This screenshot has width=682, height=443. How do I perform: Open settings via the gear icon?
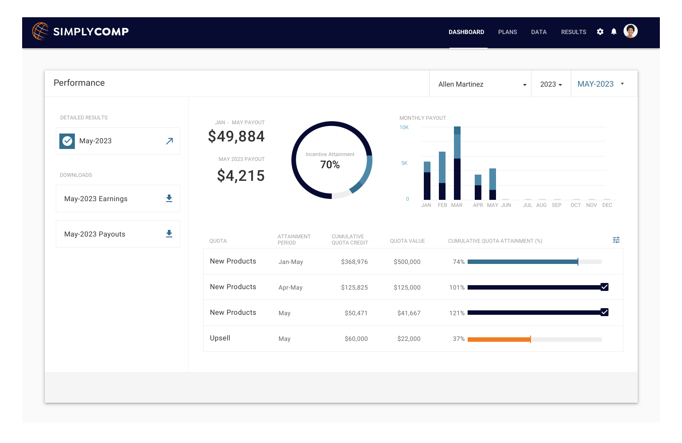(x=600, y=32)
